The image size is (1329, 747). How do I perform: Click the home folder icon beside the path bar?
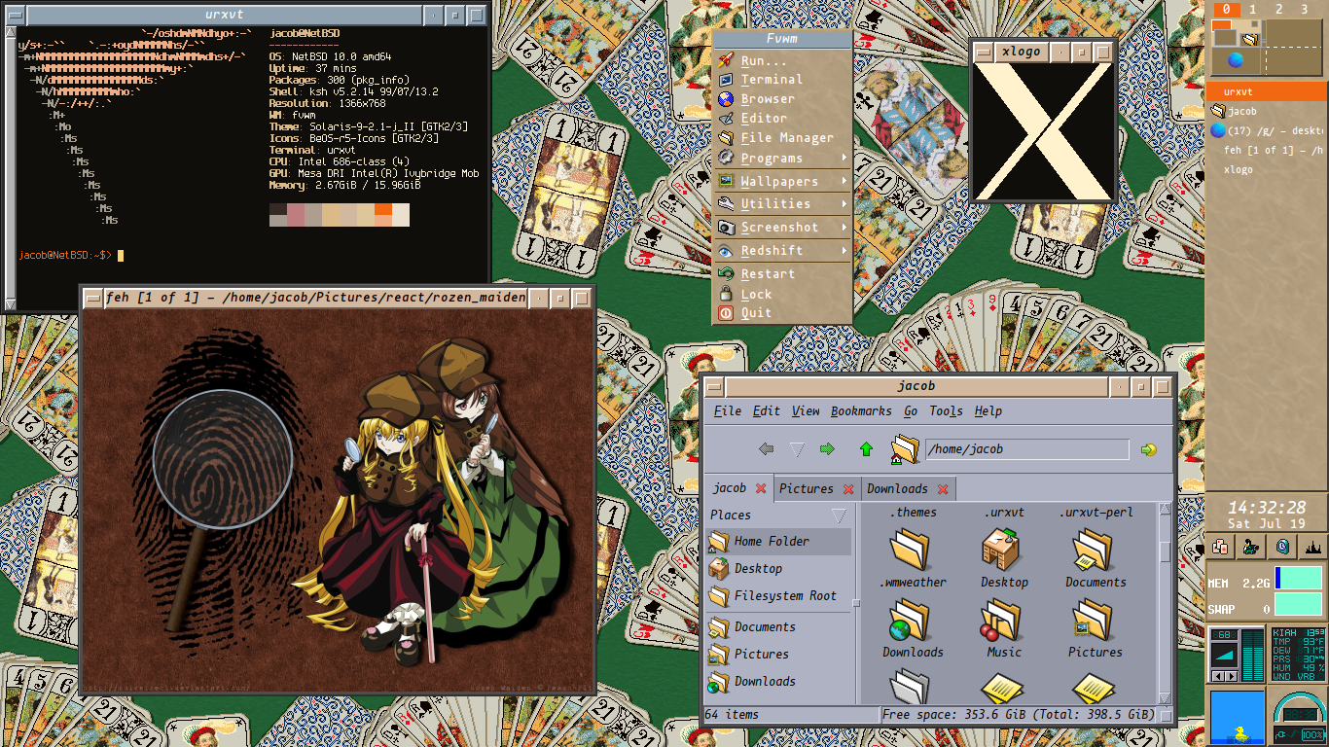point(904,449)
